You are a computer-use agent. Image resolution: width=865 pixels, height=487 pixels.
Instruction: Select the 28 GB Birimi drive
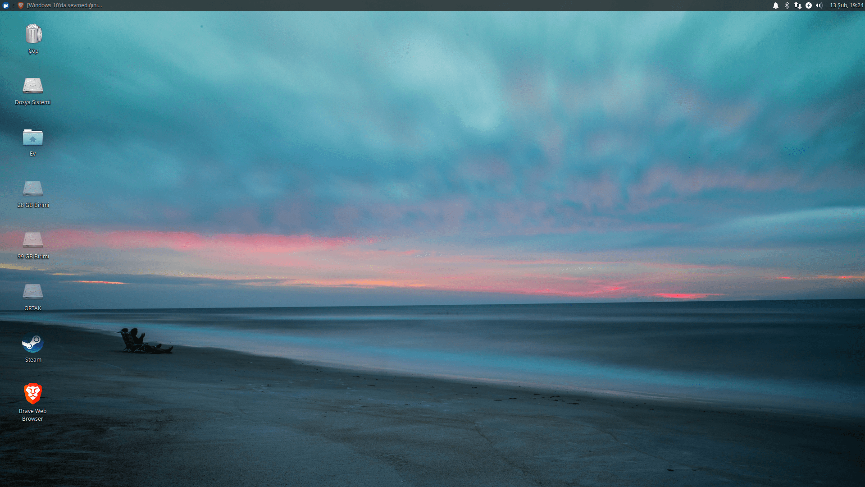[33, 188]
